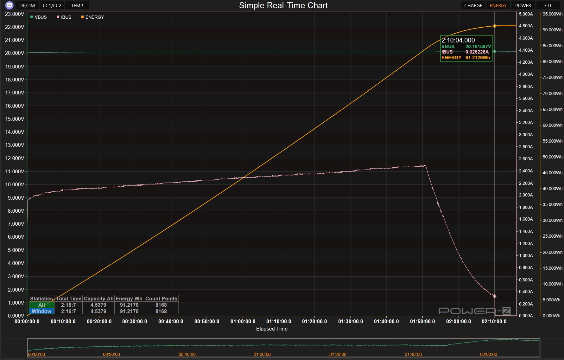Toggle the DP/DM series
Viewport: 564px width, 360px height.
pyautogui.click(x=27, y=5)
